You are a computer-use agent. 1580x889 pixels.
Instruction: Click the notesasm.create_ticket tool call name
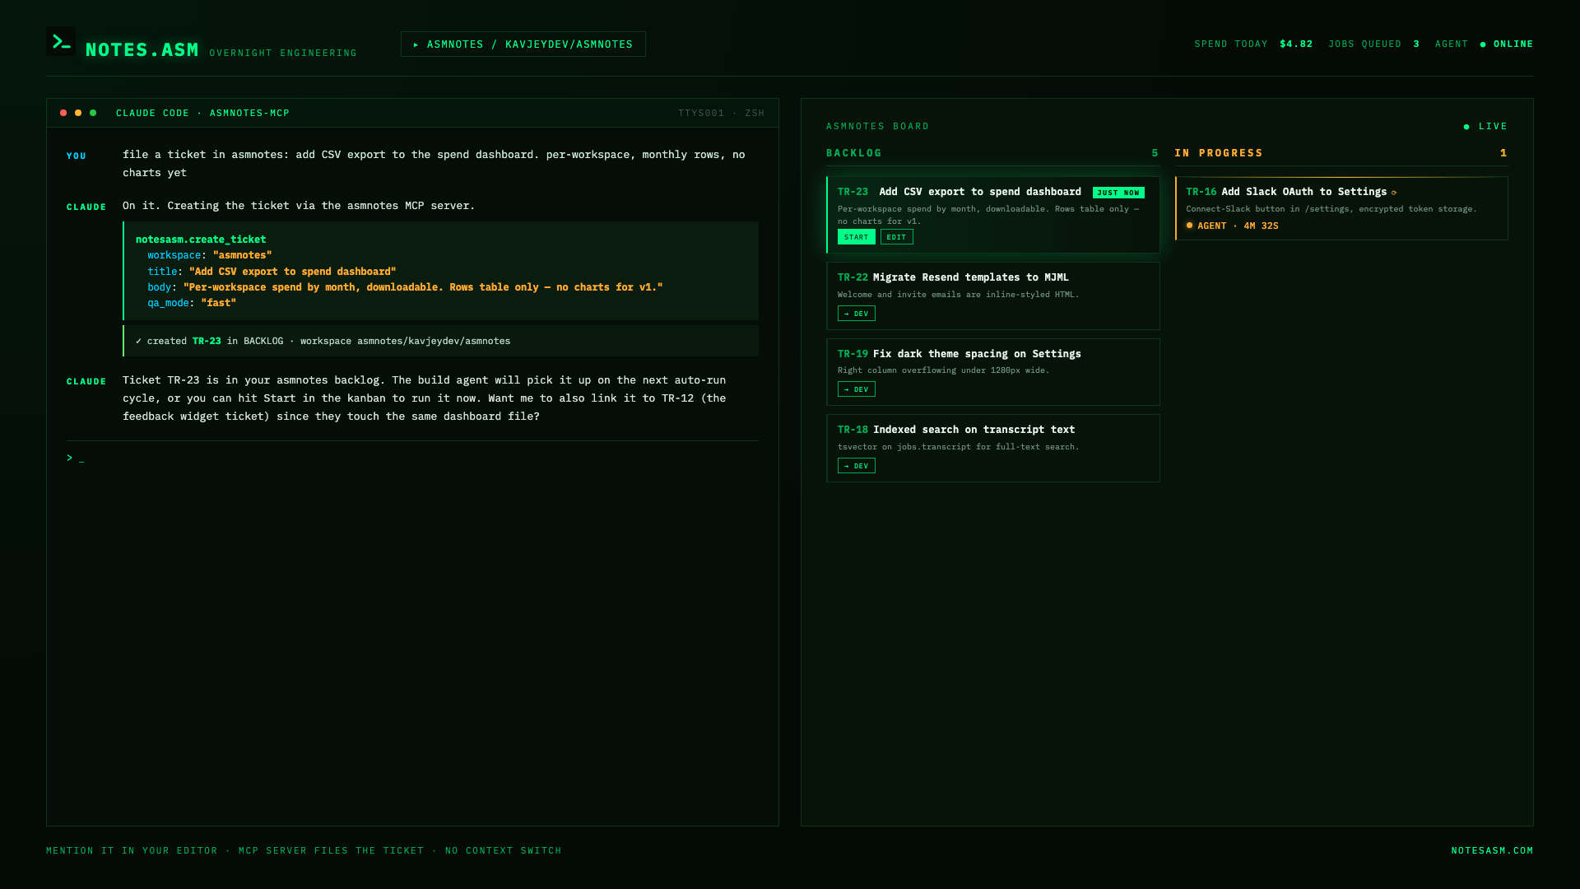click(201, 240)
